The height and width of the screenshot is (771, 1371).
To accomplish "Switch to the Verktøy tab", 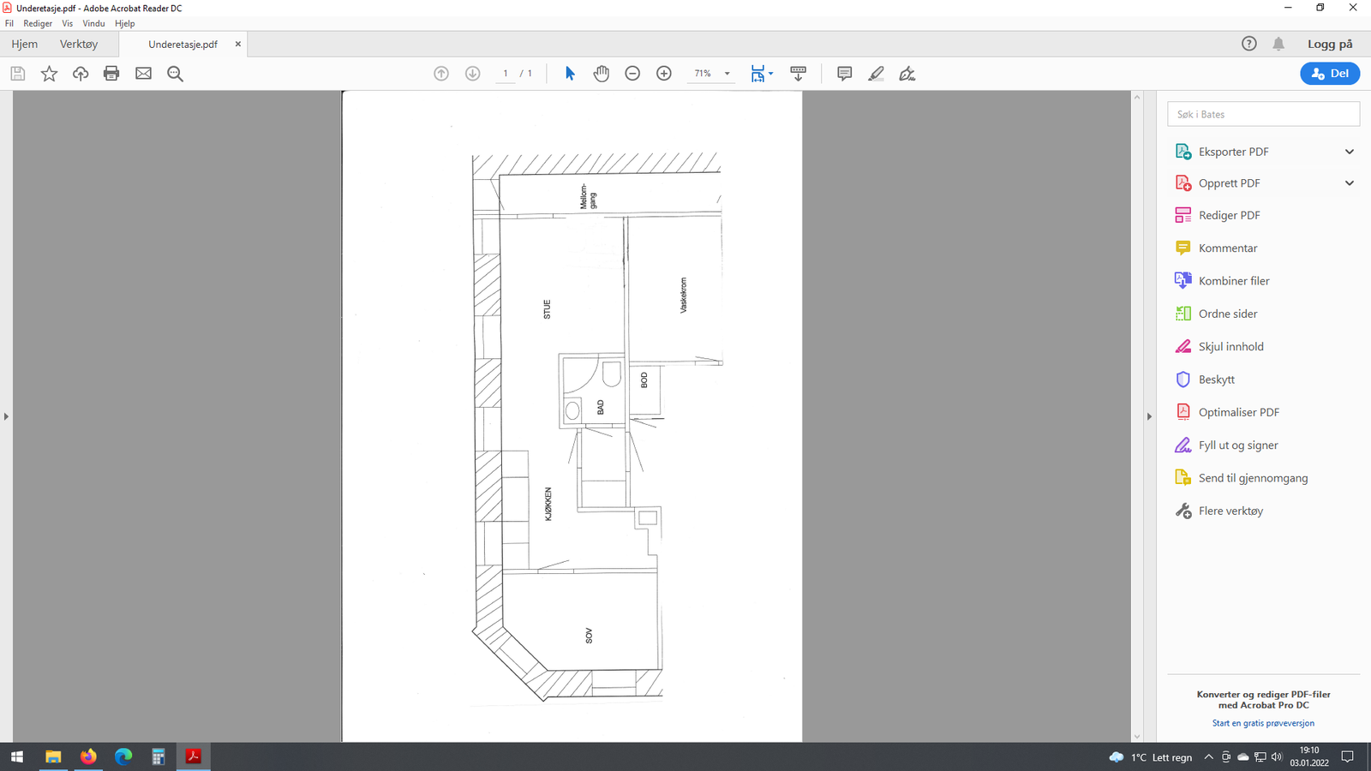I will [80, 44].
